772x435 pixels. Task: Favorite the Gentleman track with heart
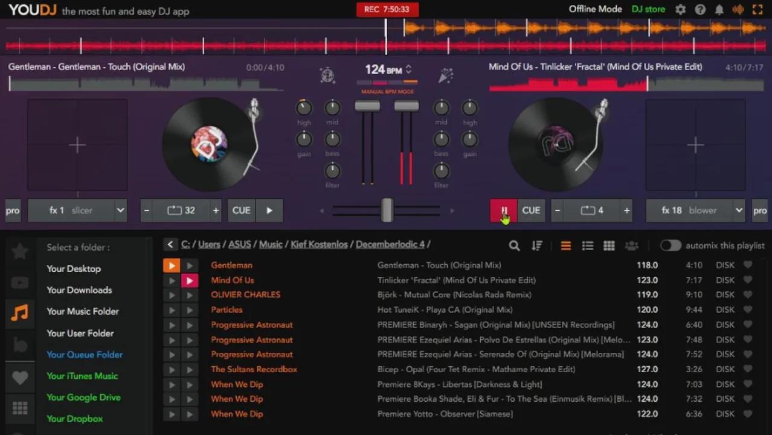(x=748, y=265)
